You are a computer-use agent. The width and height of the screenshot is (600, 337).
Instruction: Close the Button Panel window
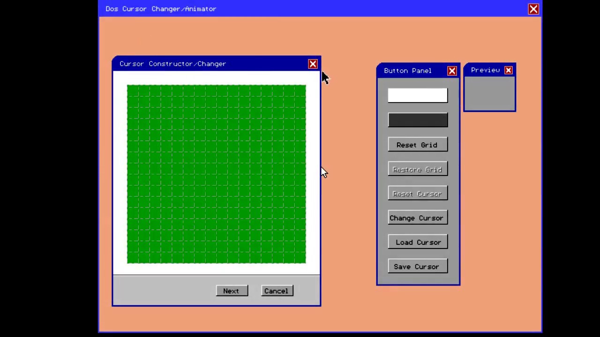452,71
